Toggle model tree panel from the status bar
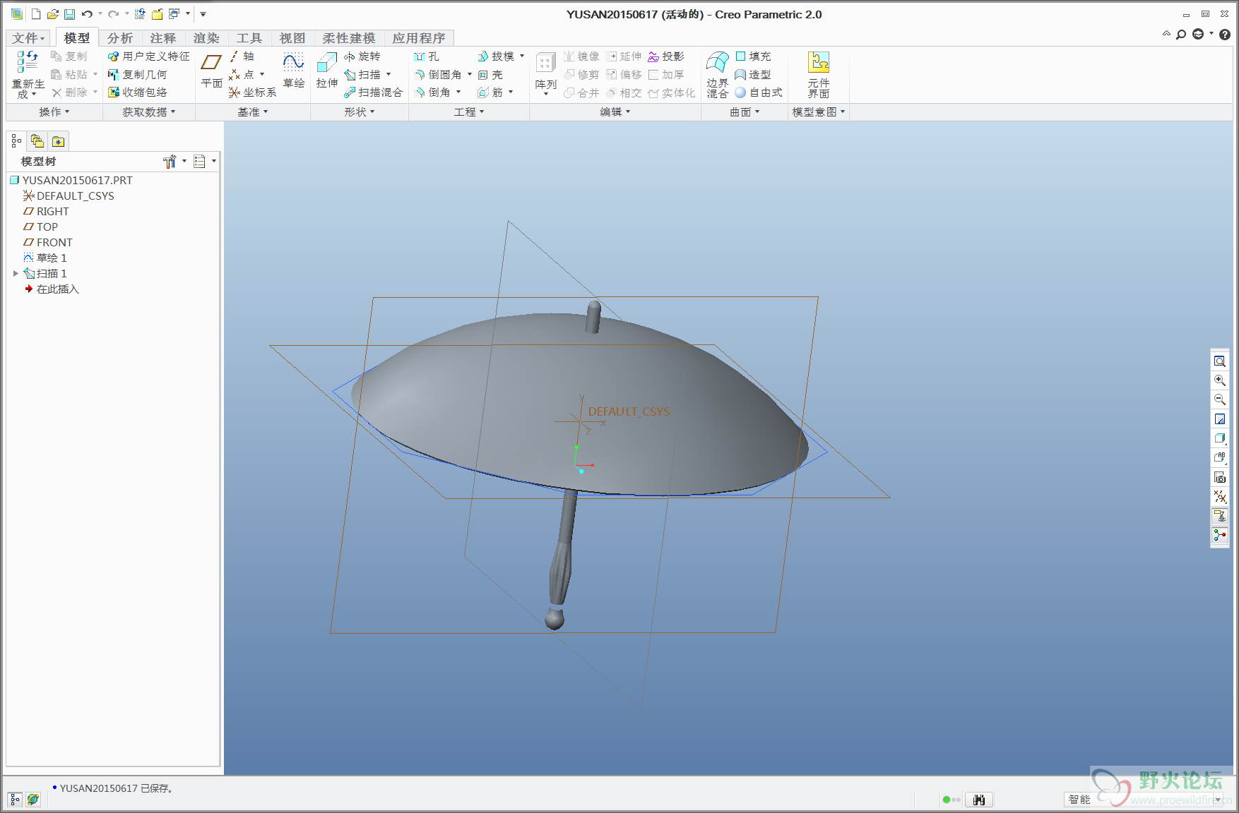 point(15,800)
